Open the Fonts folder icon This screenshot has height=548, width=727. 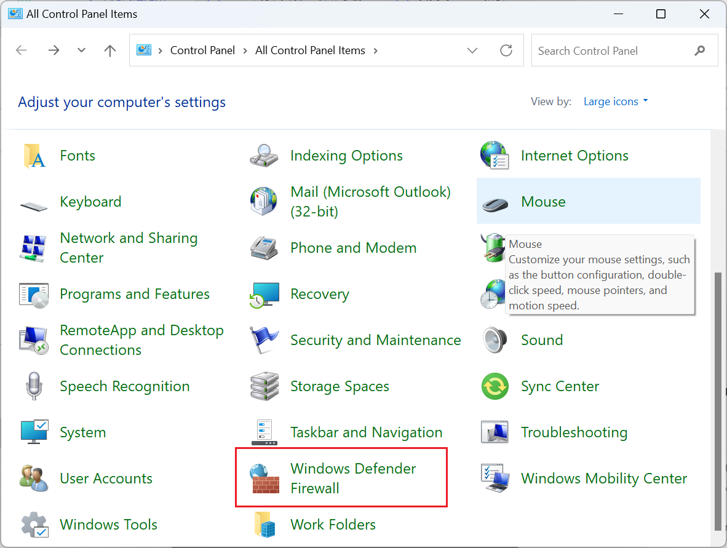point(34,156)
